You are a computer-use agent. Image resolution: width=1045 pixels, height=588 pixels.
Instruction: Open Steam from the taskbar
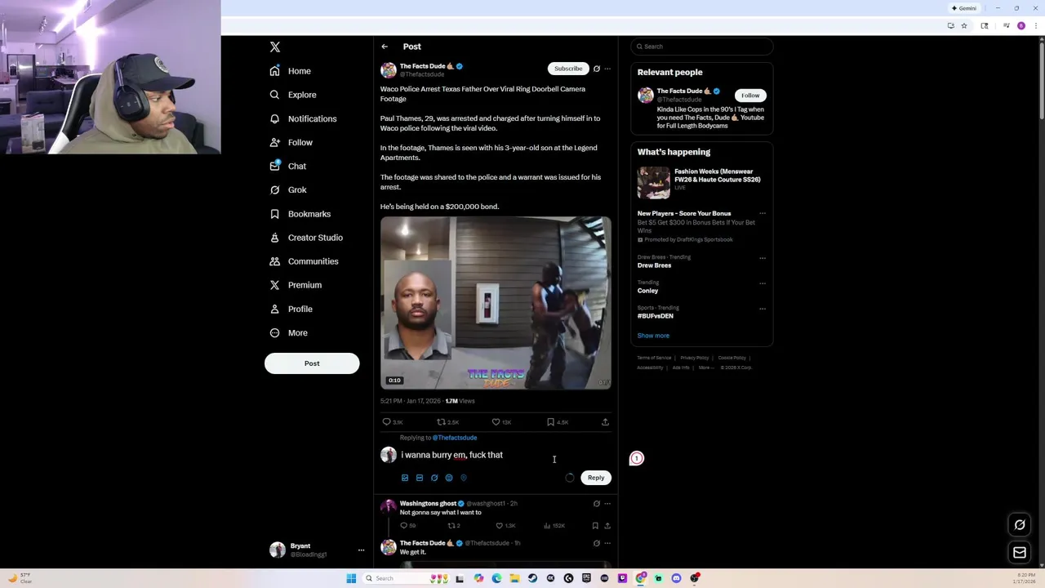click(x=532, y=578)
